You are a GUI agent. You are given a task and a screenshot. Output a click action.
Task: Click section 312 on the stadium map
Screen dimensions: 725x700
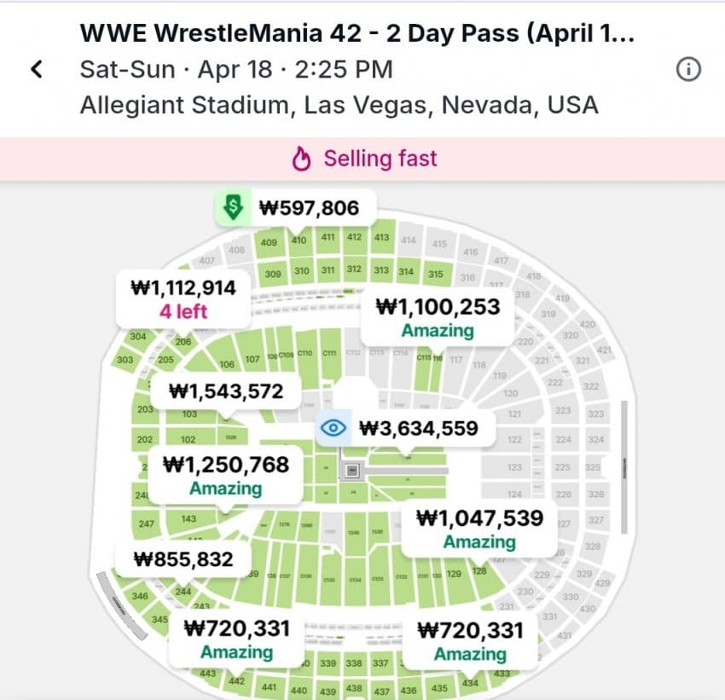(354, 270)
